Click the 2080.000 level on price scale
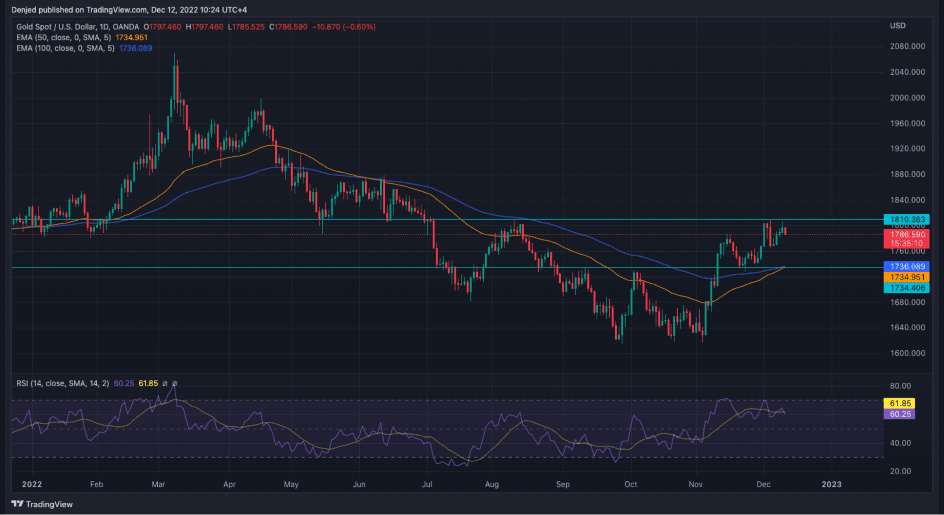This screenshot has width=944, height=515. coord(907,46)
